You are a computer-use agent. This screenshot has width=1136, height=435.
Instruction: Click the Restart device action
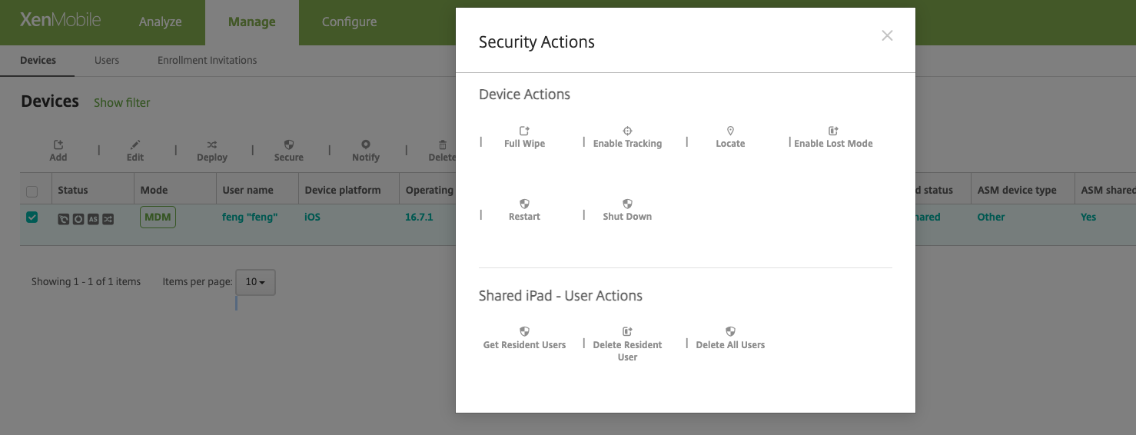click(x=524, y=211)
